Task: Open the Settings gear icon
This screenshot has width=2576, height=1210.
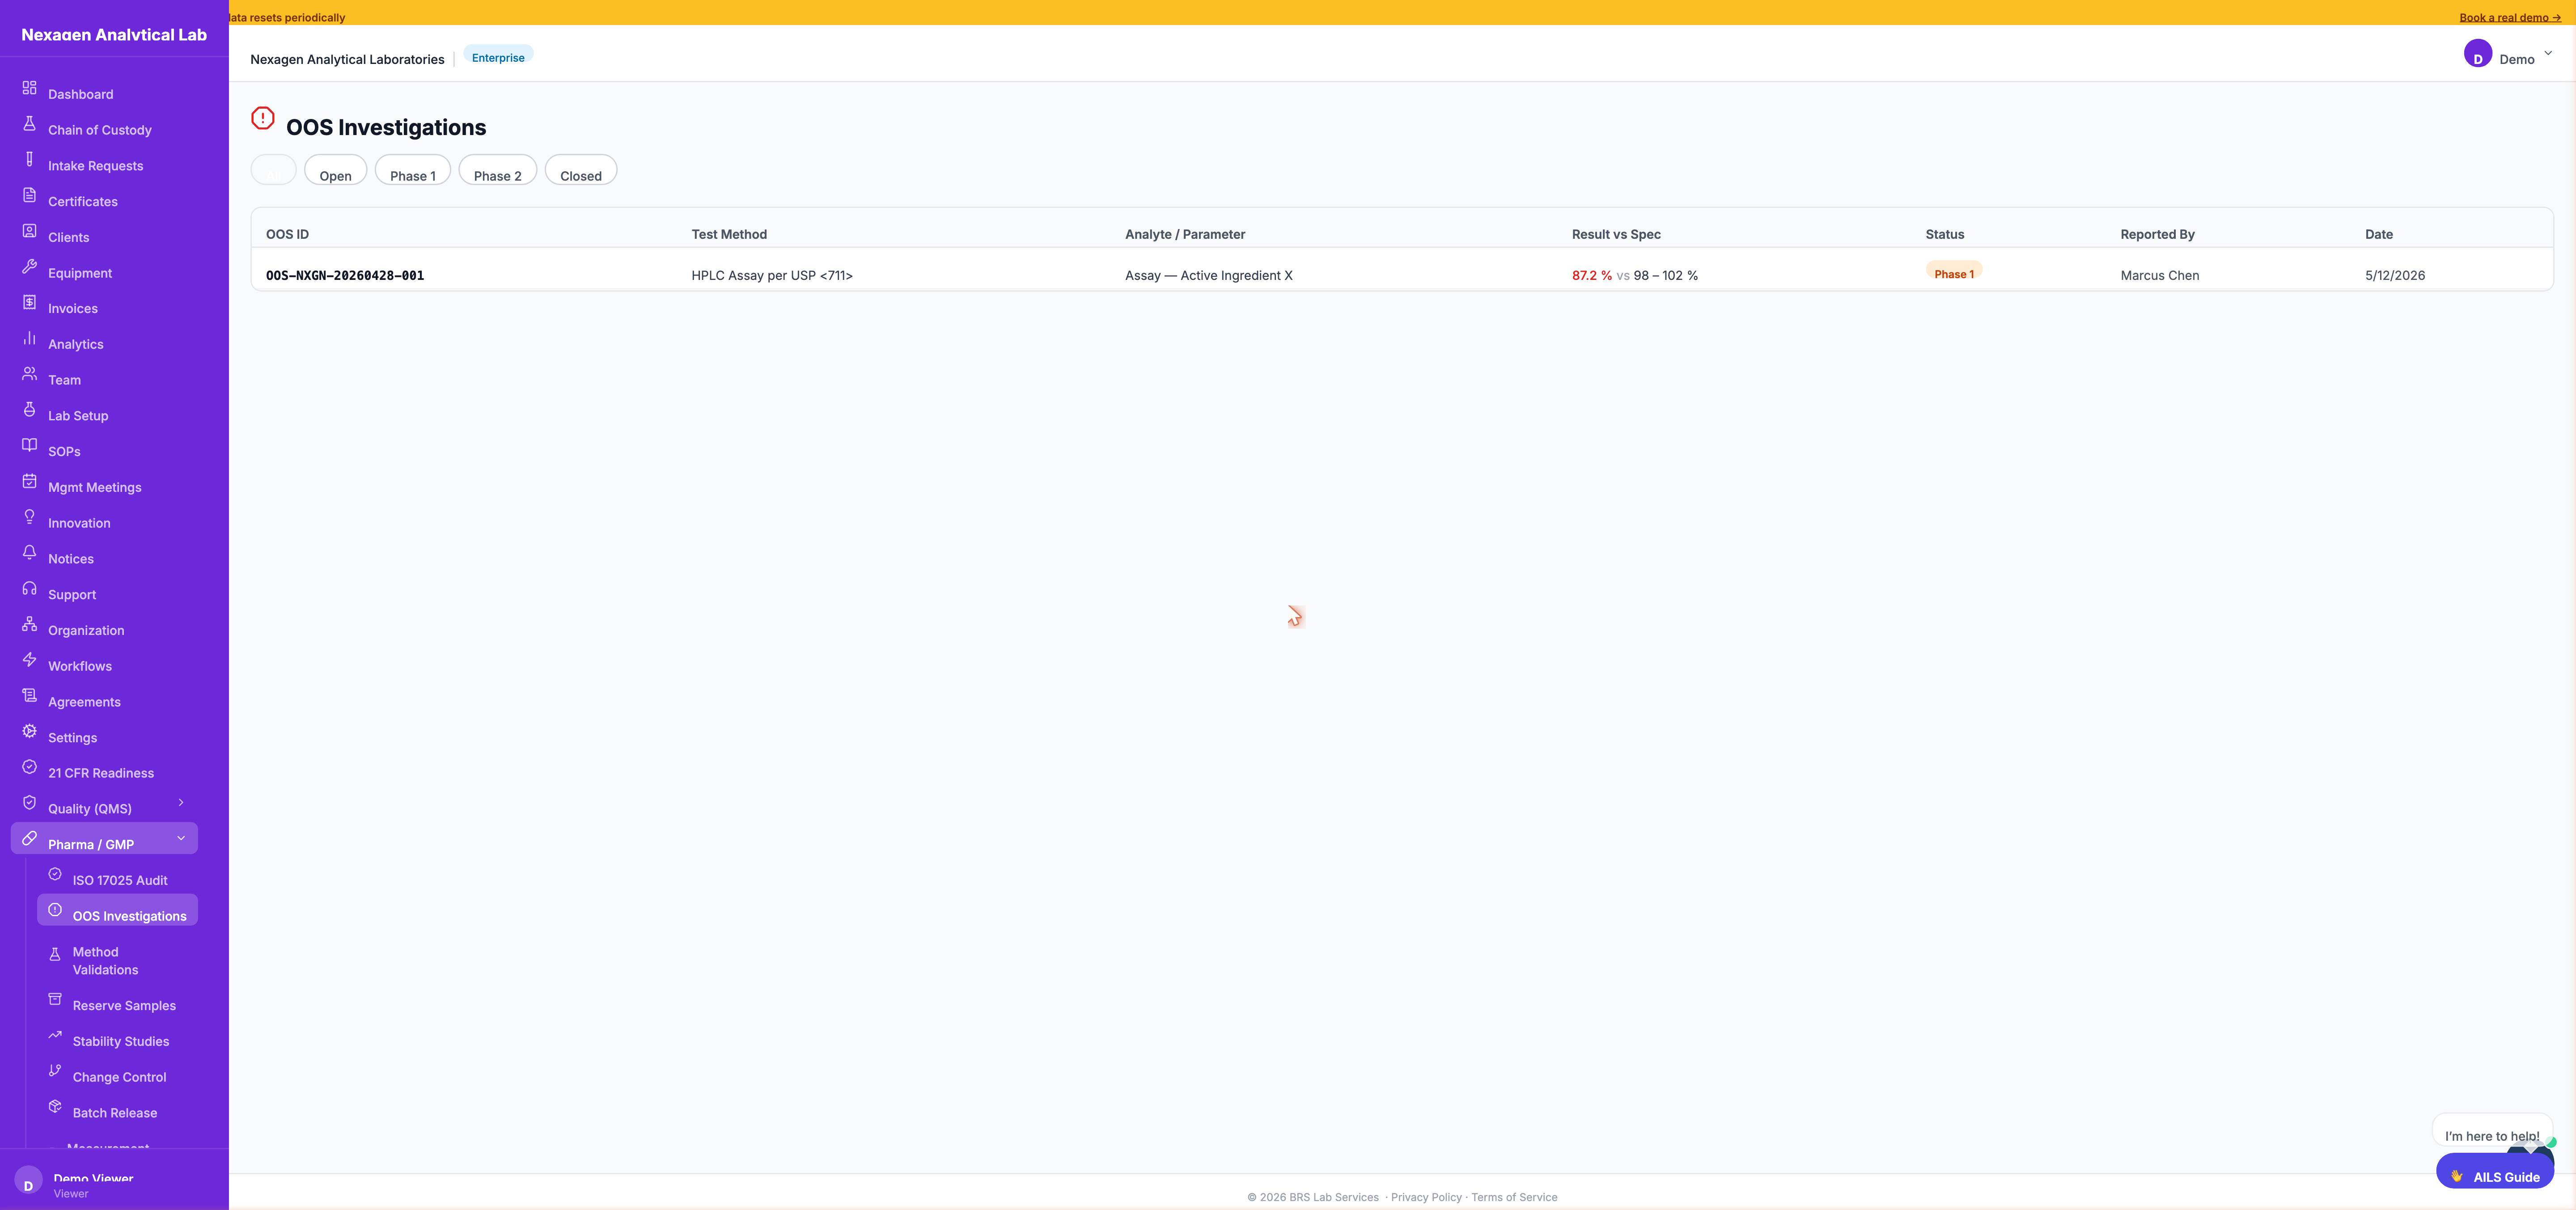Action: click(x=29, y=731)
